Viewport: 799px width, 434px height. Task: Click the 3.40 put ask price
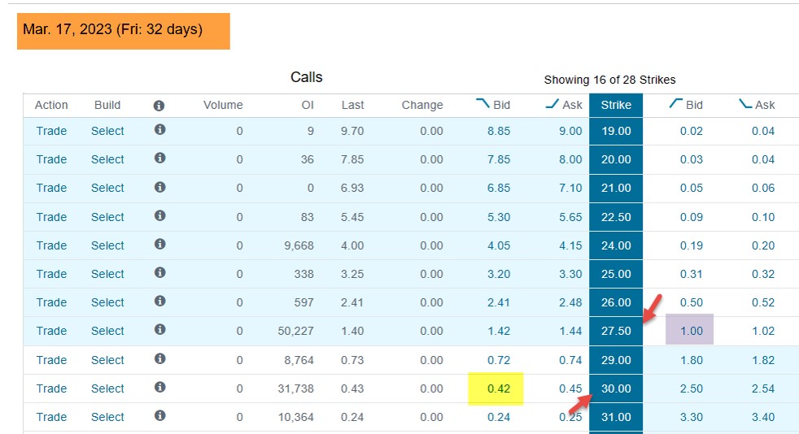coord(763,417)
